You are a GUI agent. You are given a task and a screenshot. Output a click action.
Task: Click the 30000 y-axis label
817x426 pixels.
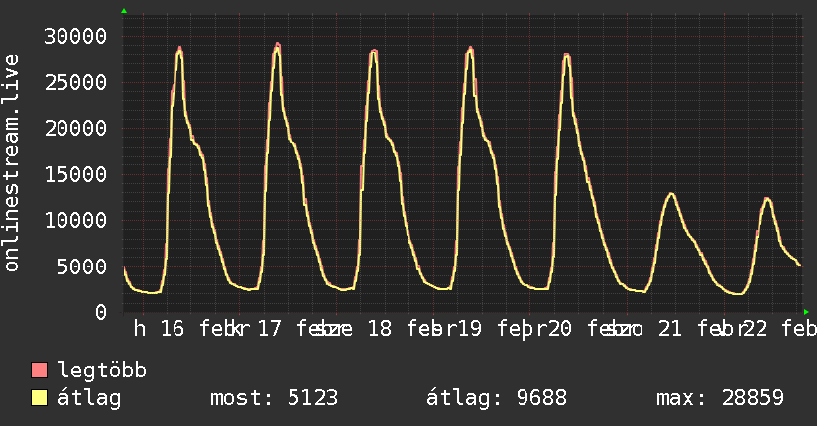tap(77, 37)
